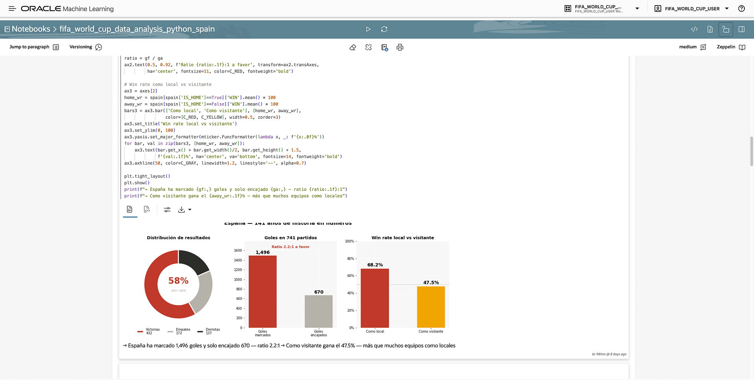Expand the workspace dropdown arrow

(637, 8)
